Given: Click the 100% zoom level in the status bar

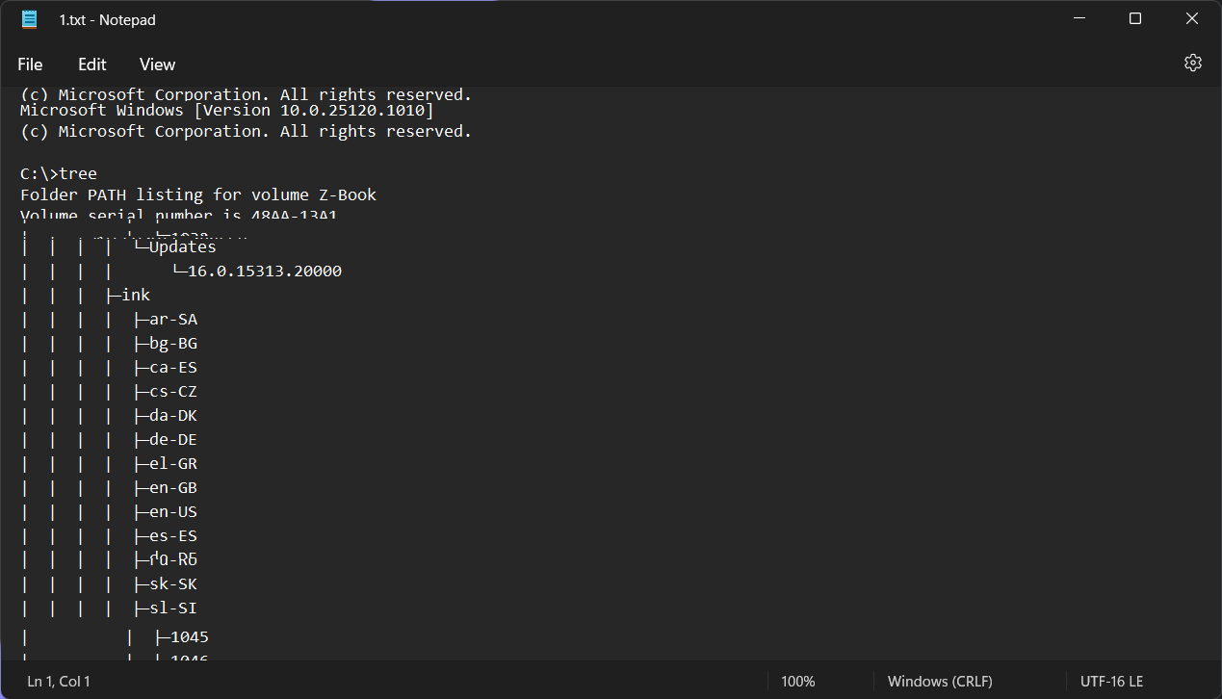Looking at the screenshot, I should 798,682.
